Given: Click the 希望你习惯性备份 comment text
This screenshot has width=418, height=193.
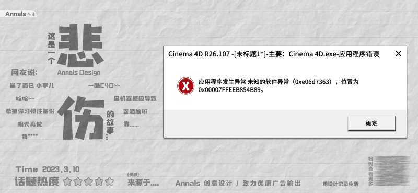Looking at the screenshot, I should (30, 111).
